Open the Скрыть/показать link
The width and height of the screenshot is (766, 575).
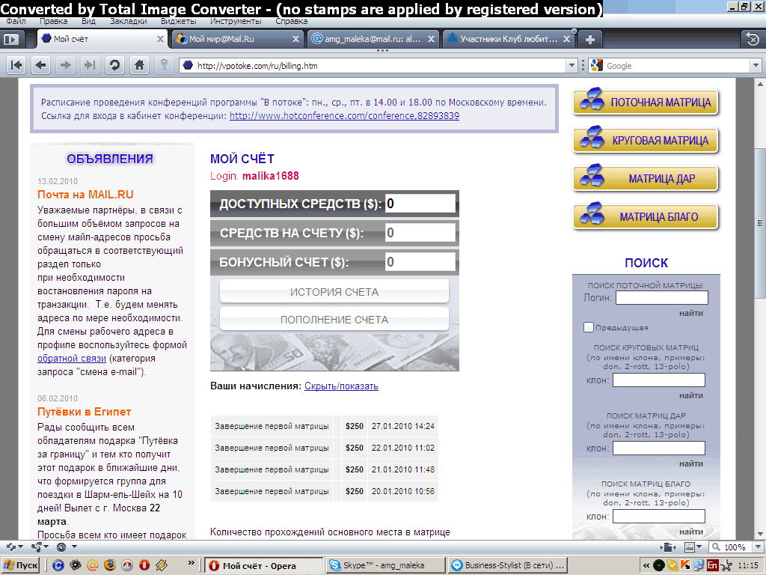(341, 386)
